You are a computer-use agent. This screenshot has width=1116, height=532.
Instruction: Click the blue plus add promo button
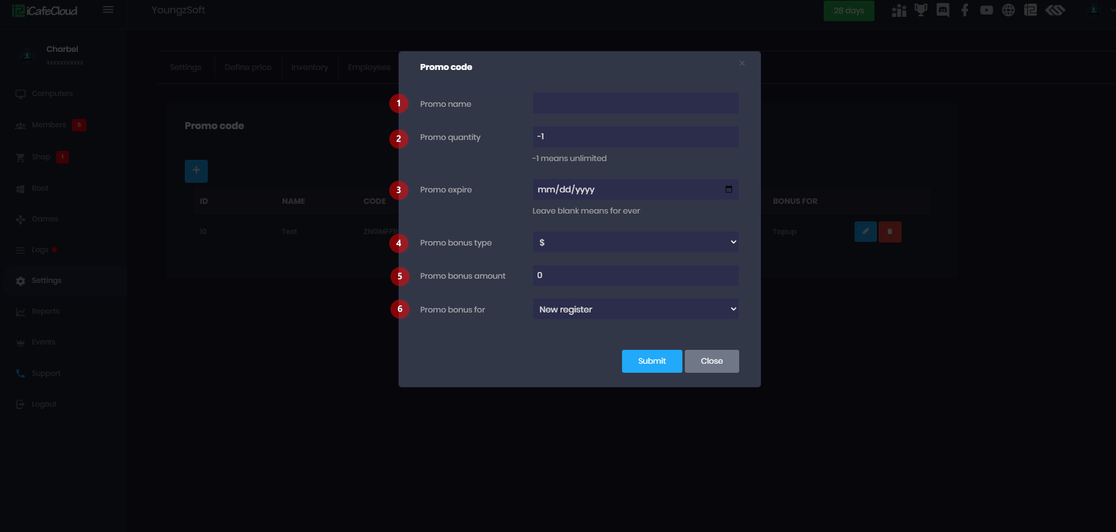196,171
